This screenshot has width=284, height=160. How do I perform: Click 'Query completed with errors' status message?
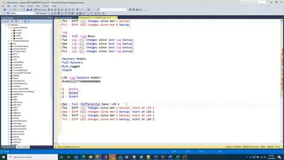(x=68, y=147)
